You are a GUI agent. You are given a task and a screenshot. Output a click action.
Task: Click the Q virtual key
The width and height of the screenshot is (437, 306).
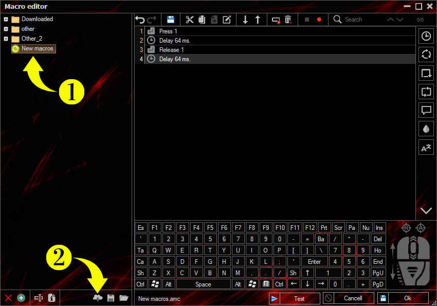[x=154, y=250]
